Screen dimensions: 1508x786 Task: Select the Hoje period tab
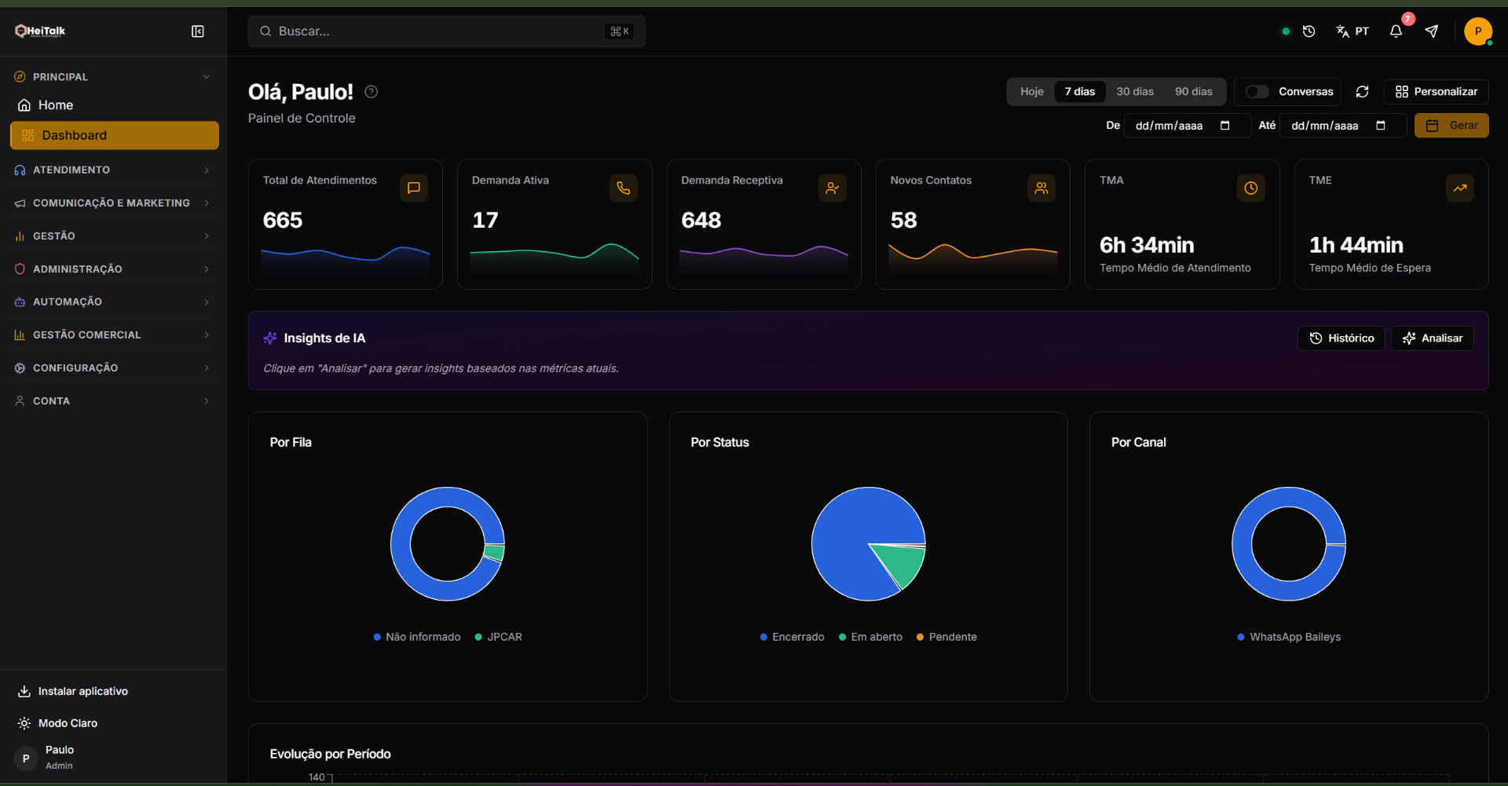1031,92
